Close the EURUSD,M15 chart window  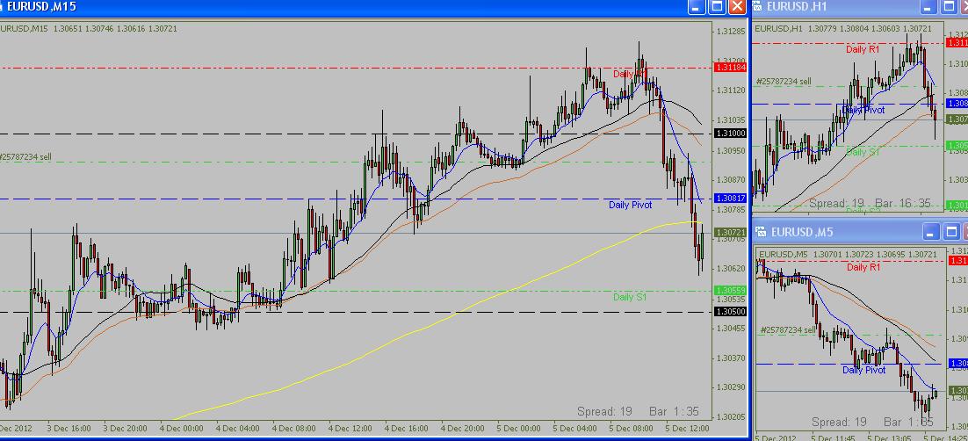point(737,7)
